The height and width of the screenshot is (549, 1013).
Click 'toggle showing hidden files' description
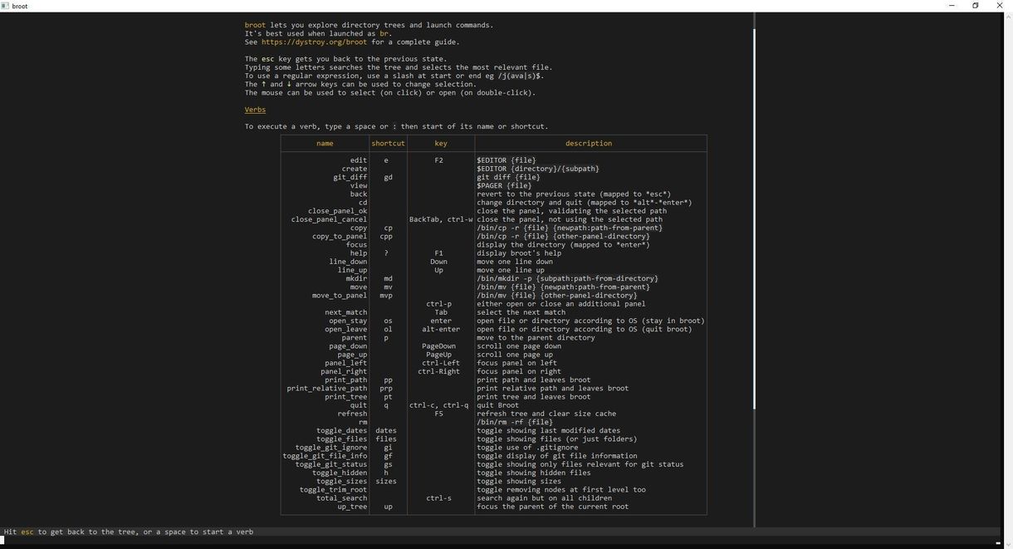click(536, 473)
